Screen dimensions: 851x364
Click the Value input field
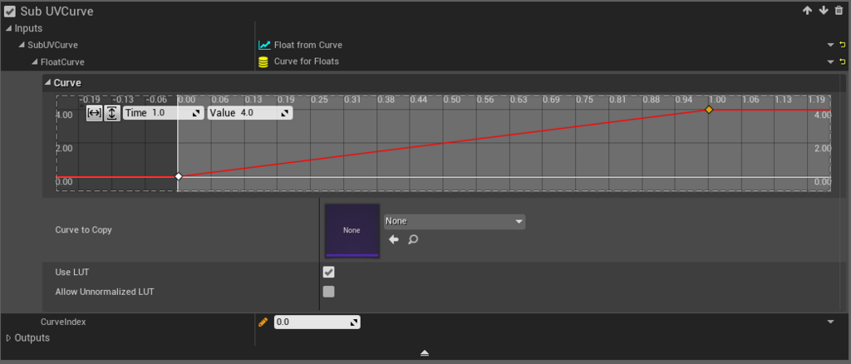(250, 113)
